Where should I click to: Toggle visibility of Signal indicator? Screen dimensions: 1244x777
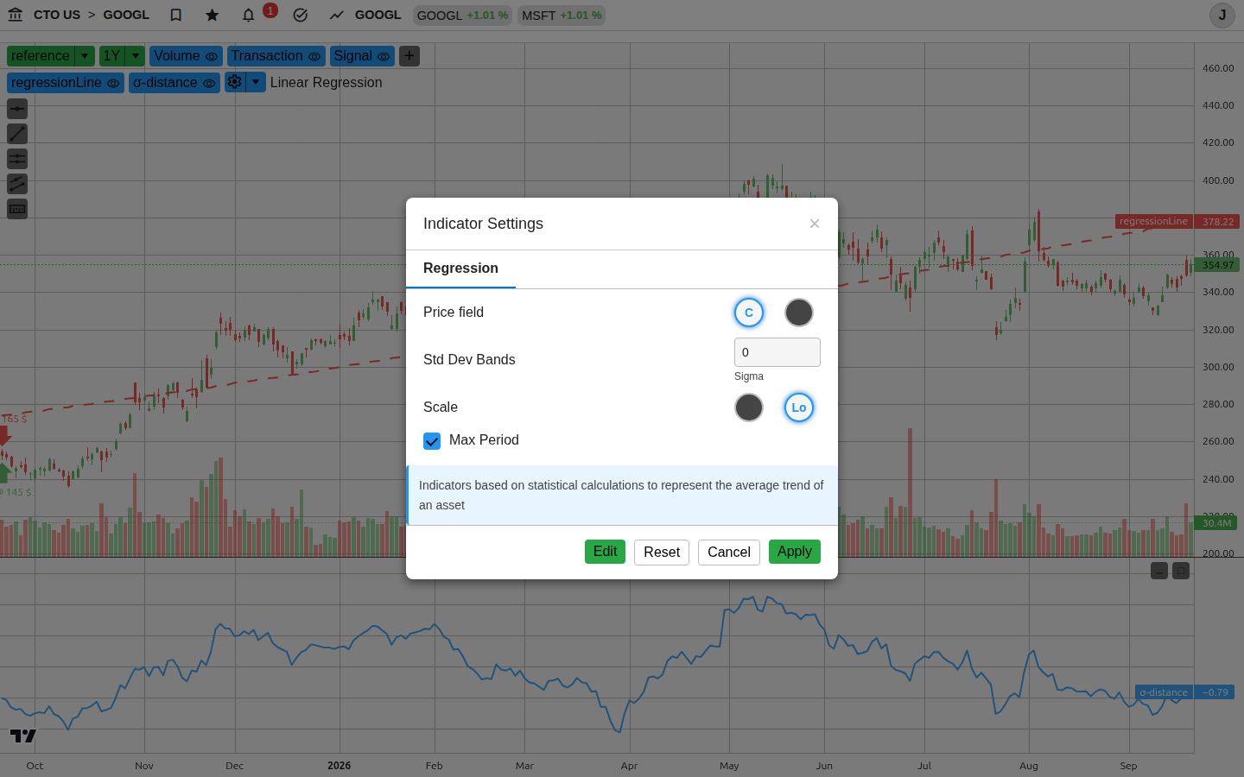click(x=384, y=57)
